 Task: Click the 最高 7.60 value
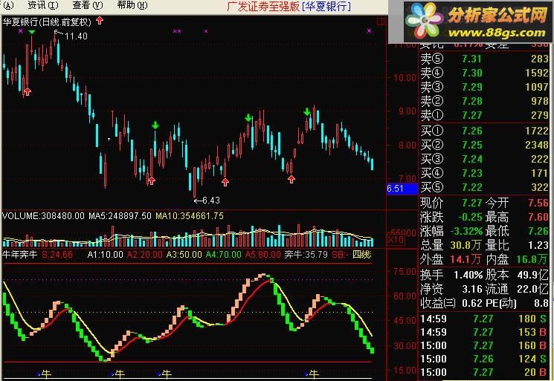point(538,217)
